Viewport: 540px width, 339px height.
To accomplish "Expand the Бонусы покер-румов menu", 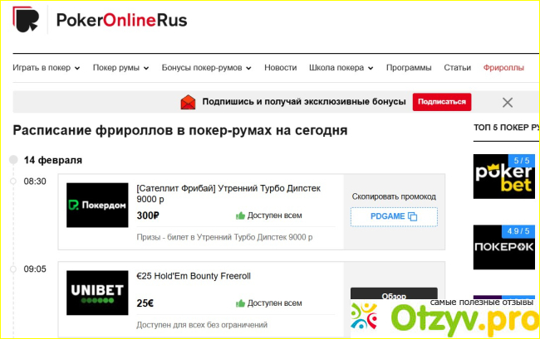I will (x=206, y=68).
